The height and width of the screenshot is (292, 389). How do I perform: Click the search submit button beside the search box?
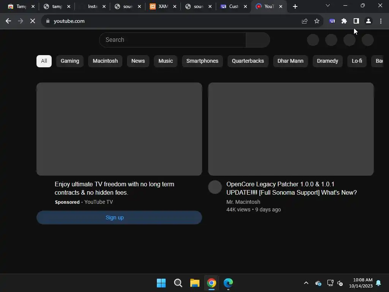click(x=258, y=40)
